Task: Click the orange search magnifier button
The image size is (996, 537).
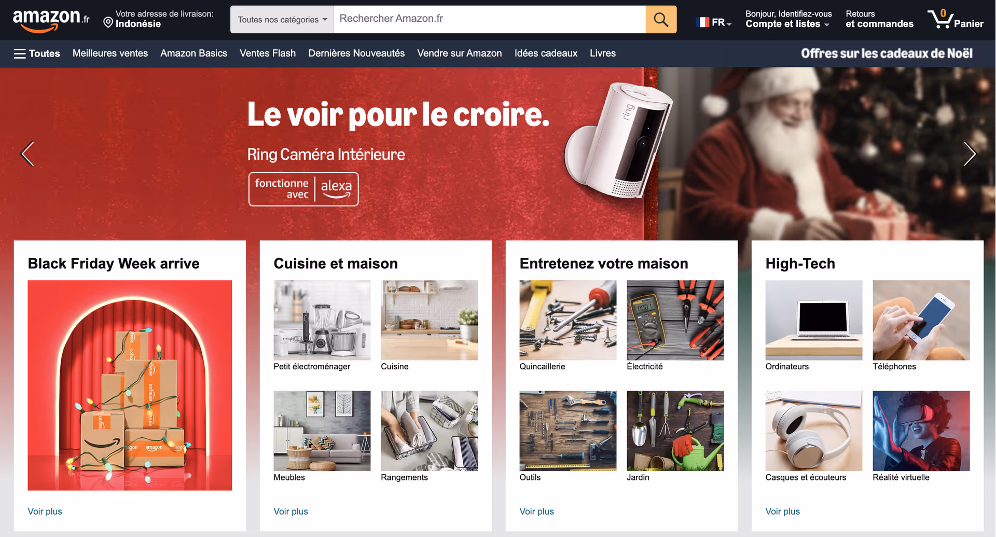Action: [661, 19]
